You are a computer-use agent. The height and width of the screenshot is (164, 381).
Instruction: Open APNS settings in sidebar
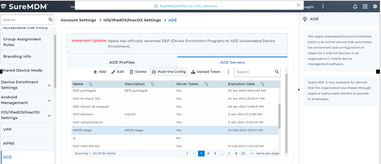tap(27, 143)
